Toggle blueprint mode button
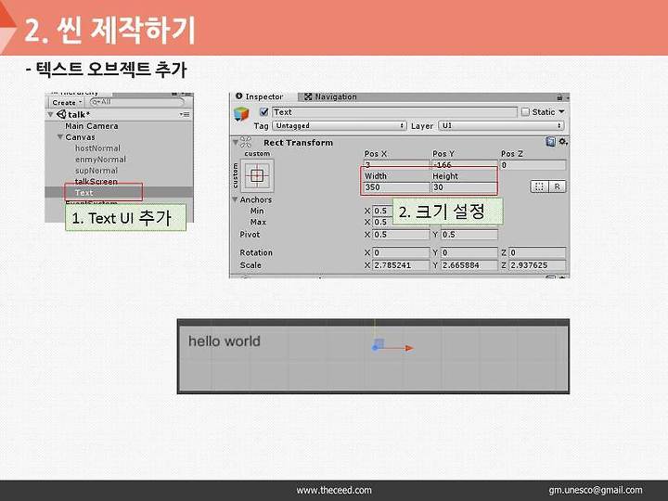668x501 pixels. coord(539,186)
